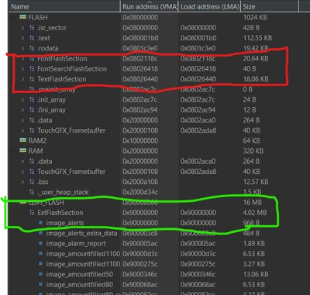
Task: Click the size value 1024 KB
Action: [x=255, y=17]
